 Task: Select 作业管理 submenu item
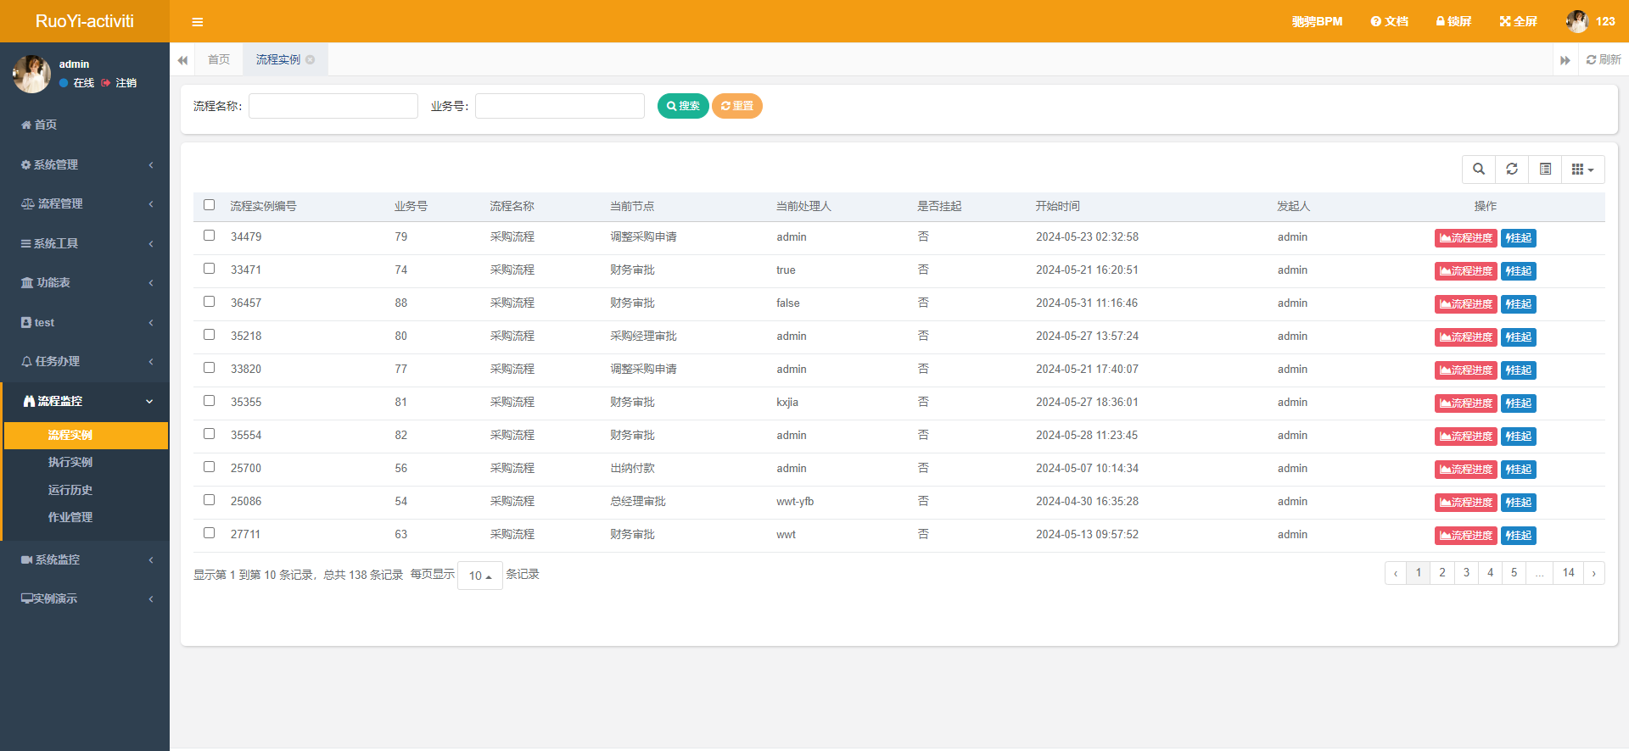(x=70, y=517)
